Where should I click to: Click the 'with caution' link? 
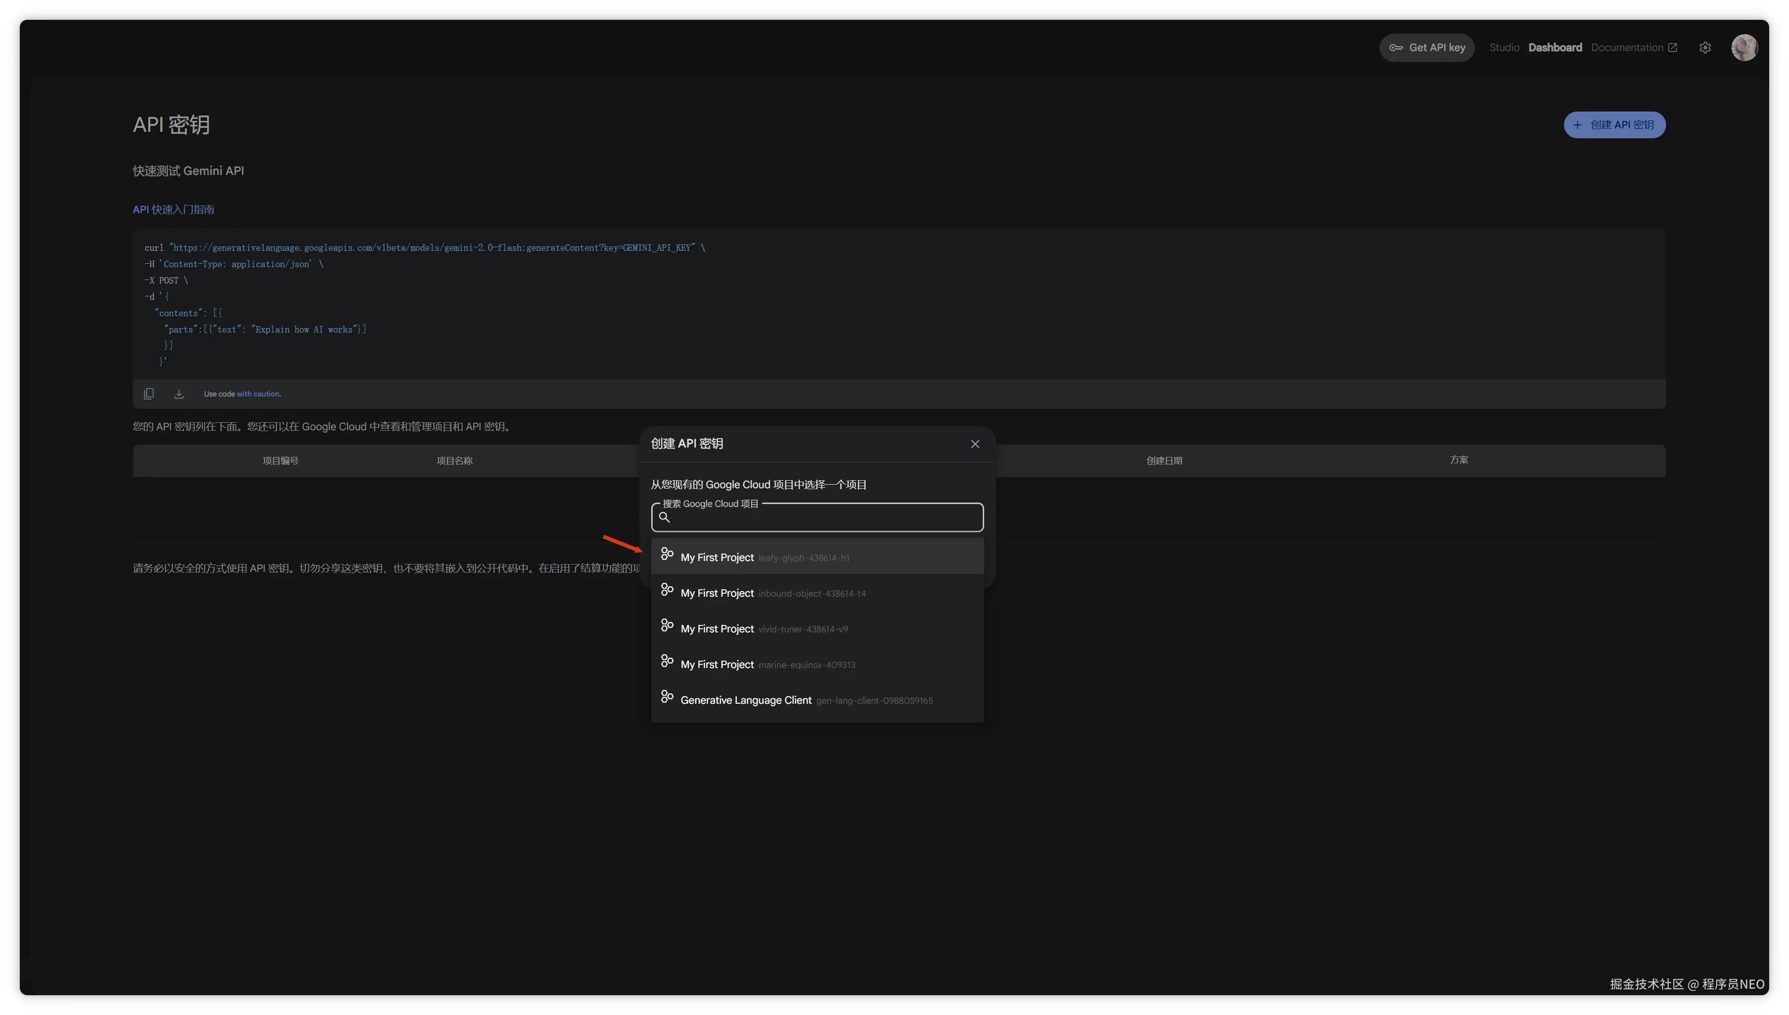(259, 394)
